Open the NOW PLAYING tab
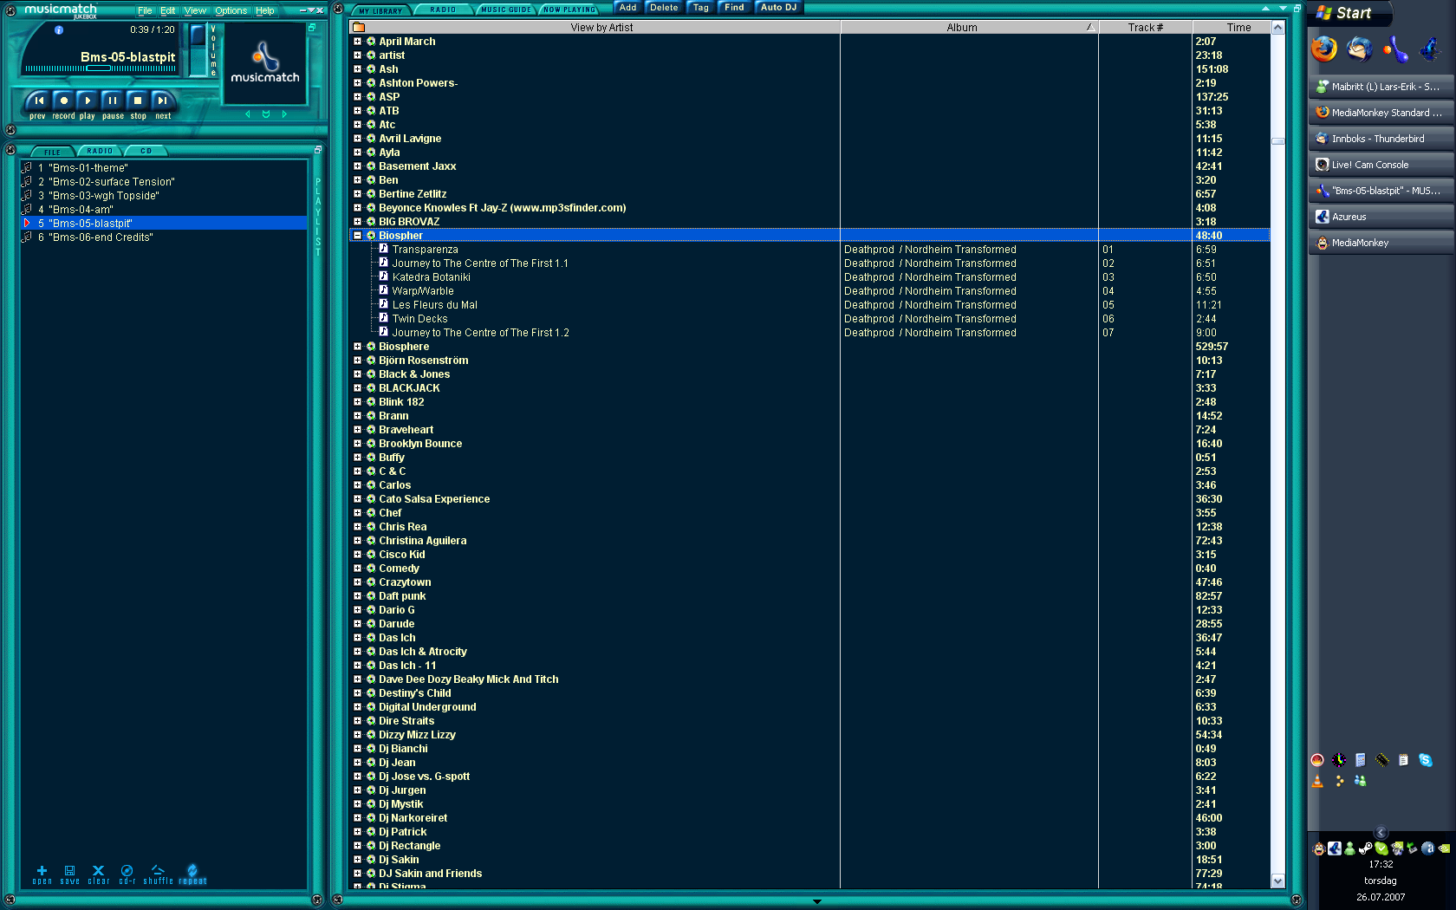Screen dimensions: 1456x910 pos(569,10)
